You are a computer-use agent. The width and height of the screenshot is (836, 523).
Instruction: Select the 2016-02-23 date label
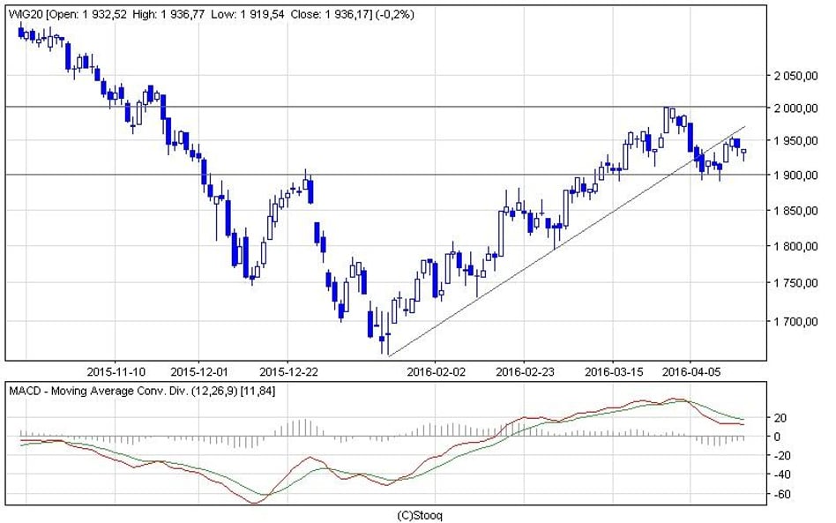525,370
